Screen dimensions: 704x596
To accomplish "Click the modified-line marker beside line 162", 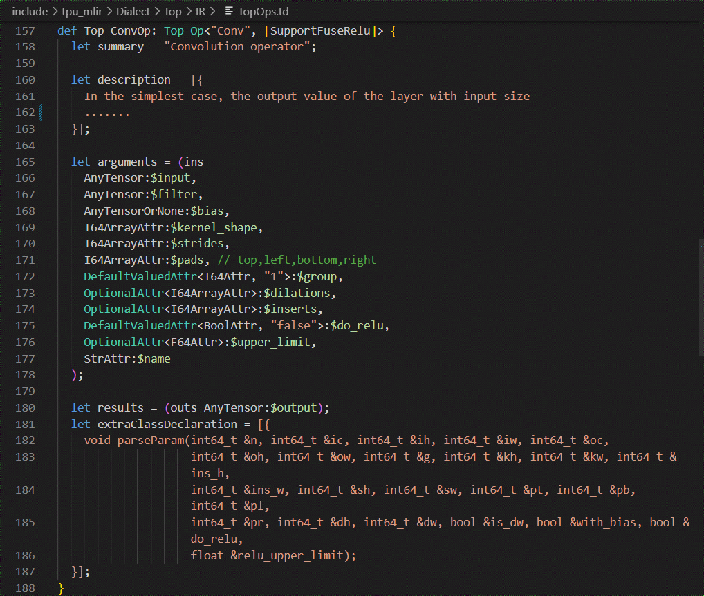I will click(x=41, y=113).
